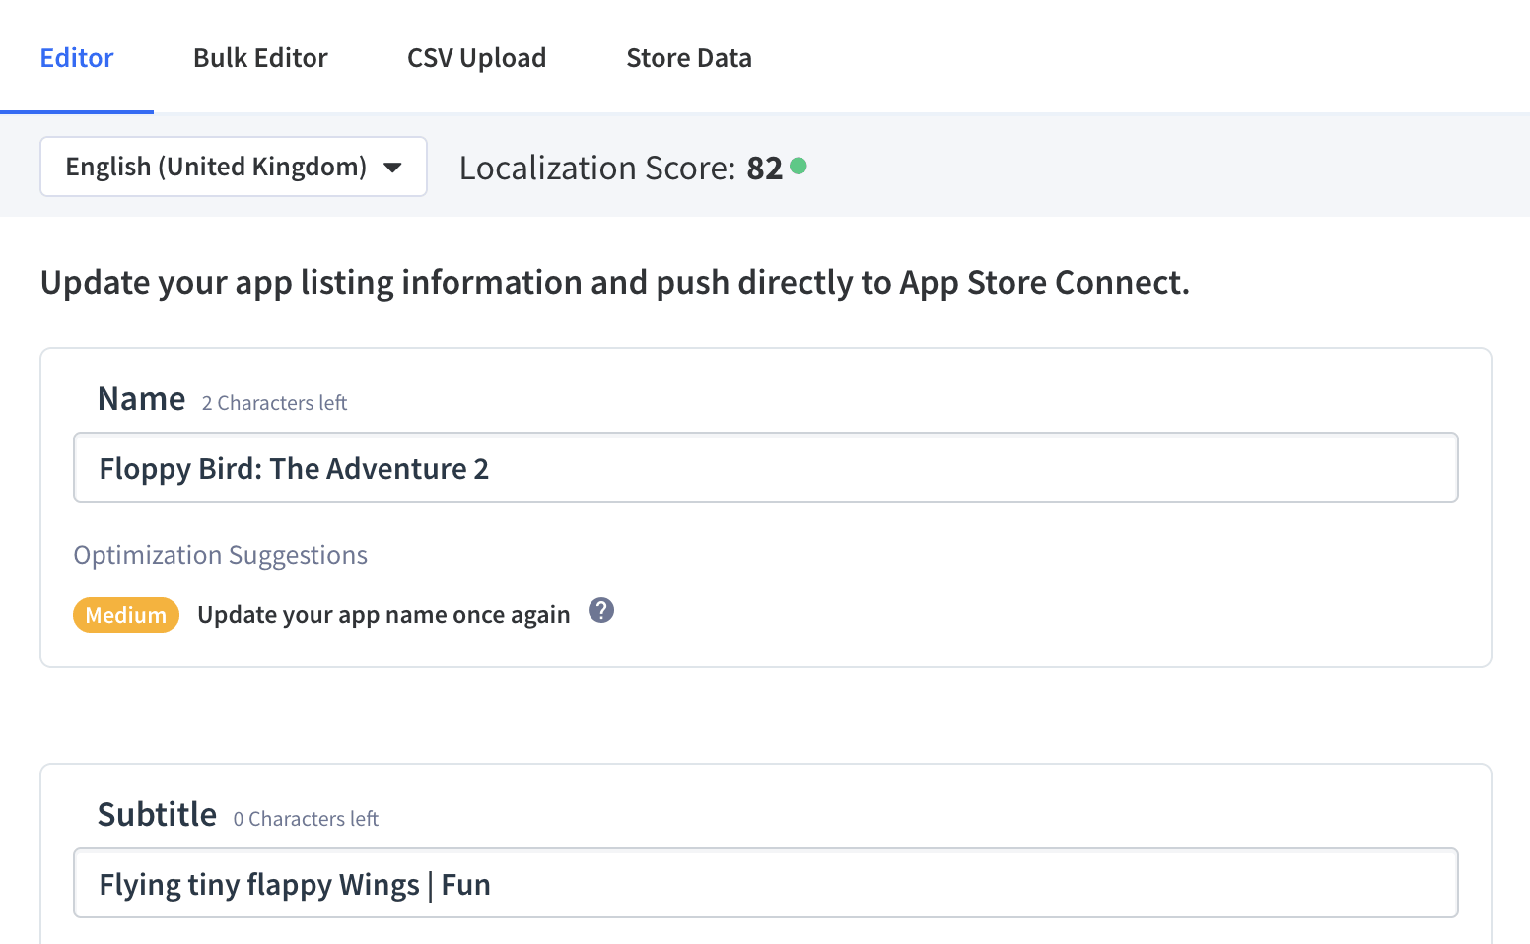1530x944 pixels.
Task: Click the 'Update your app listing information' headline
Action: coord(615,283)
